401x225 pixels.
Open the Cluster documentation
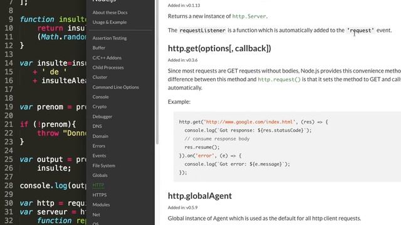tap(100, 77)
